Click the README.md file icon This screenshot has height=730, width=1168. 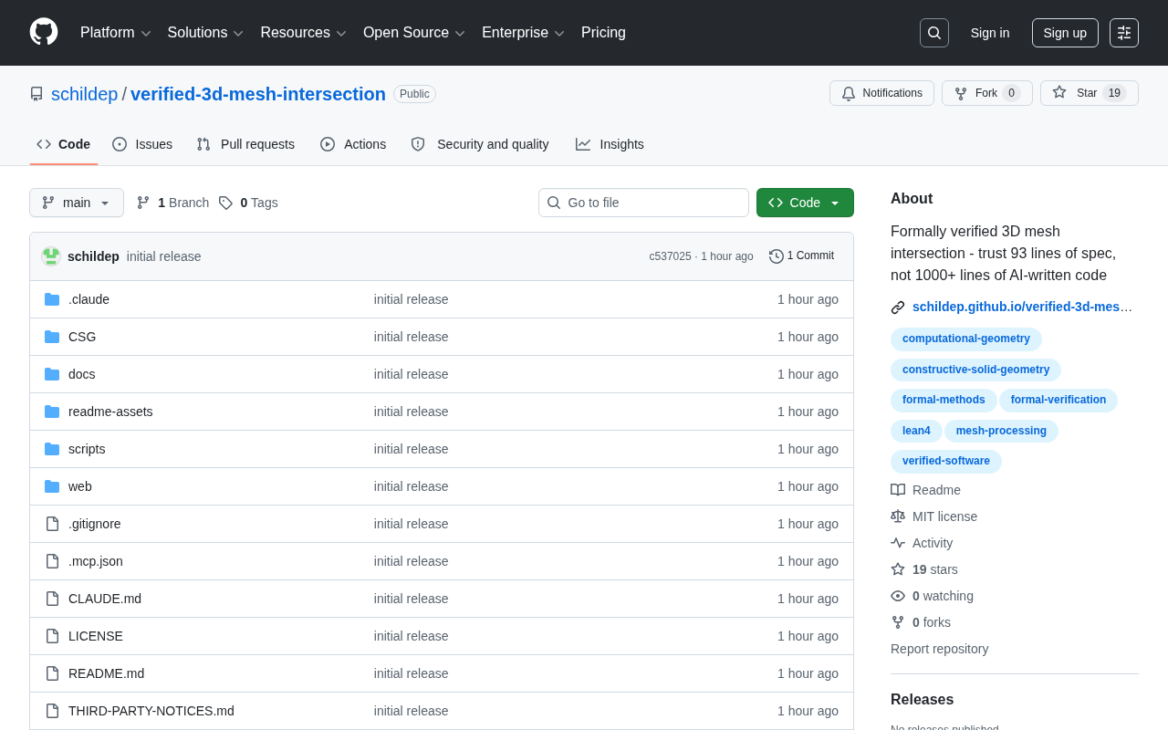[x=52, y=673]
